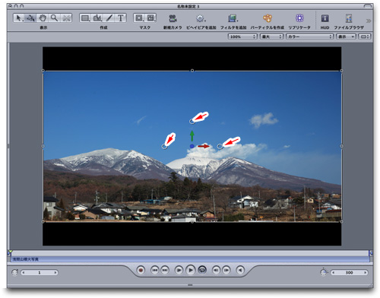380x298 pixels.
Task: Open the カラー channel dropdown
Action: tap(309, 36)
